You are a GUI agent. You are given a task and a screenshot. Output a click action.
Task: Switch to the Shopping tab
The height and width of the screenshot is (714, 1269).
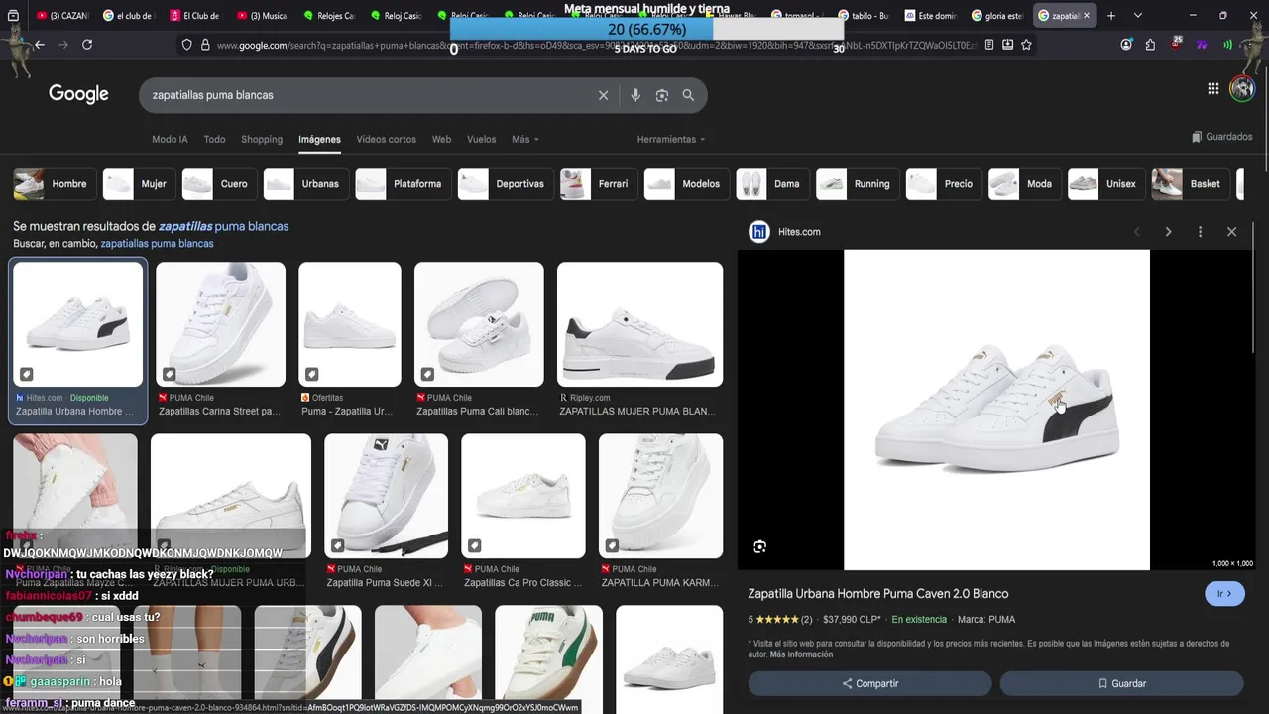click(262, 139)
